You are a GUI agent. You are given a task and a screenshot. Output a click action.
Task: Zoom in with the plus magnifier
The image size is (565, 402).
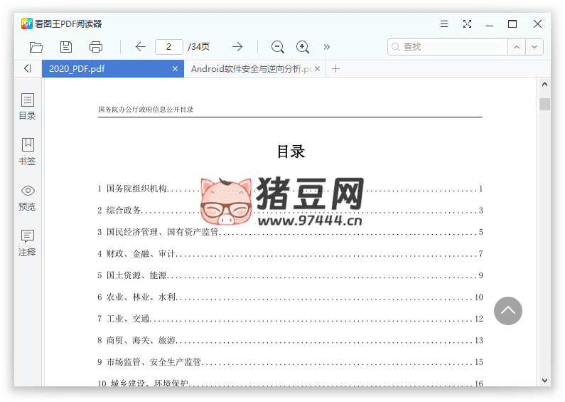pyautogui.click(x=303, y=47)
